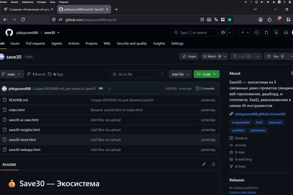Open the index.html file
The height and width of the screenshot is (195, 293).
pyautogui.click(x=17, y=110)
